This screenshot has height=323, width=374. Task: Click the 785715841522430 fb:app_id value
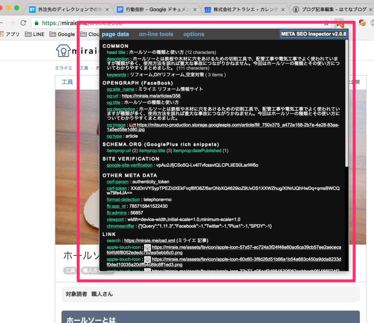pyautogui.click(x=148, y=206)
